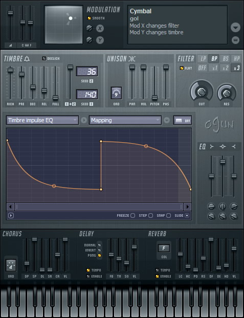Set filter slope to x1
Screen dimensions: 244x318
tap(214, 68)
